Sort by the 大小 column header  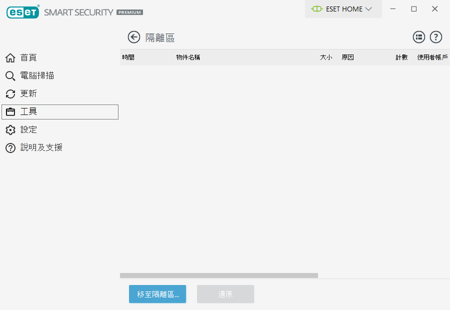tap(326, 57)
